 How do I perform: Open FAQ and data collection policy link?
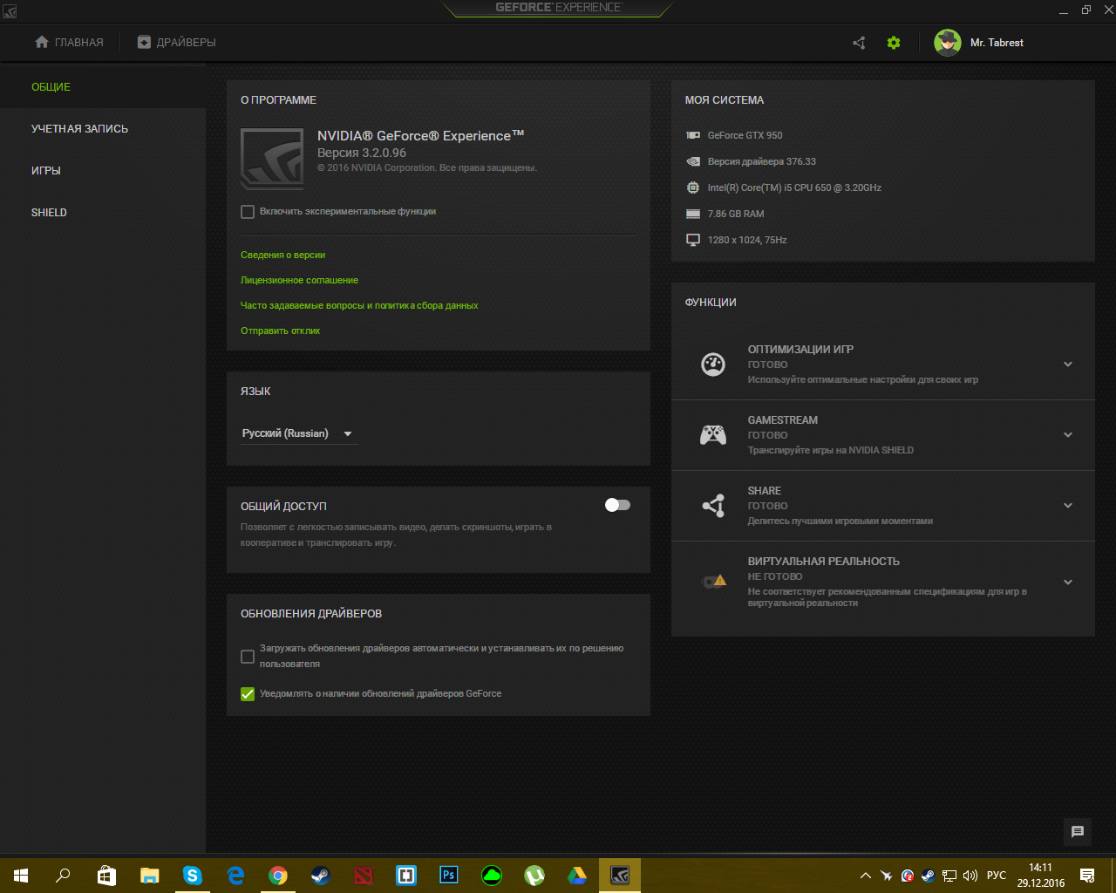[359, 305]
